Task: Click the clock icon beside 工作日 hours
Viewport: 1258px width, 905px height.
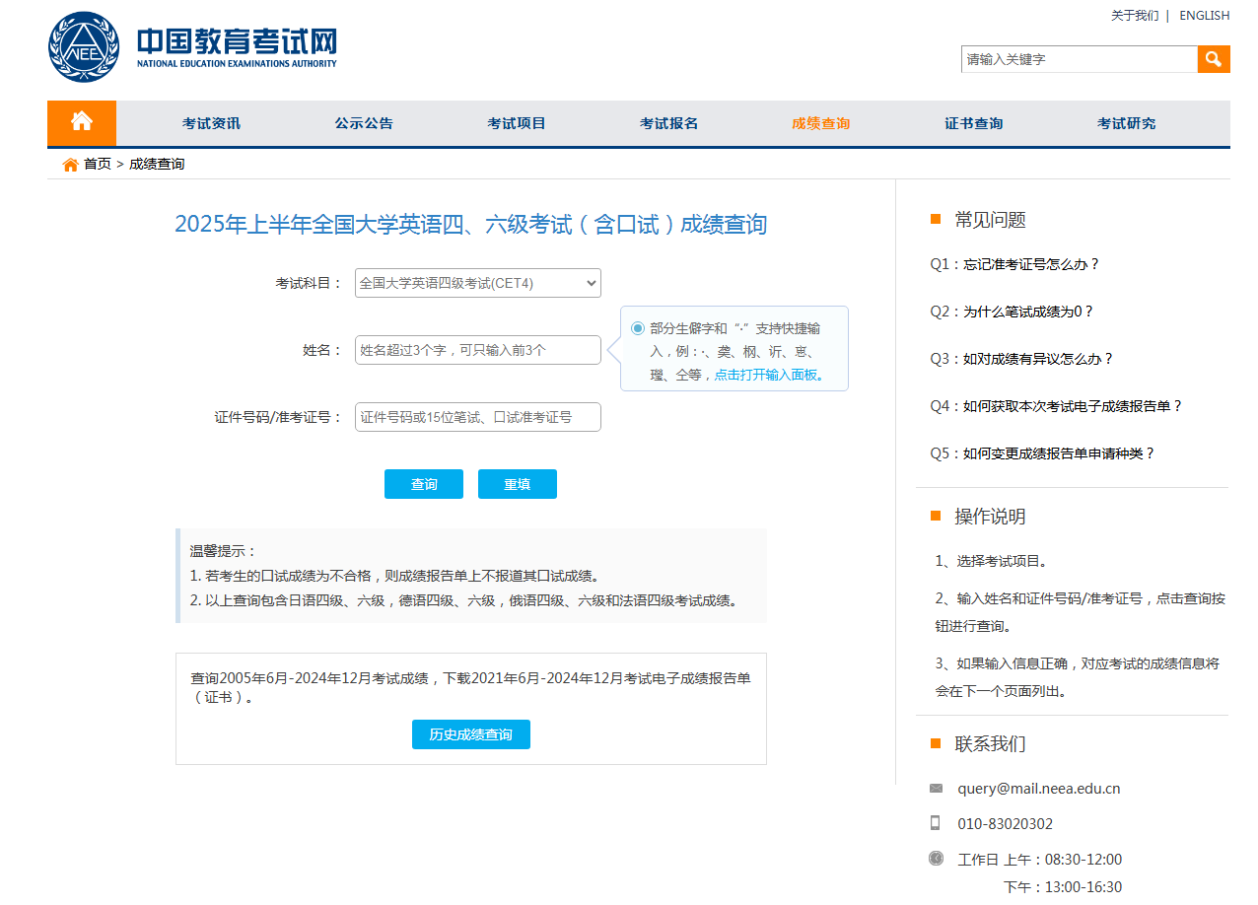Action: (x=936, y=859)
